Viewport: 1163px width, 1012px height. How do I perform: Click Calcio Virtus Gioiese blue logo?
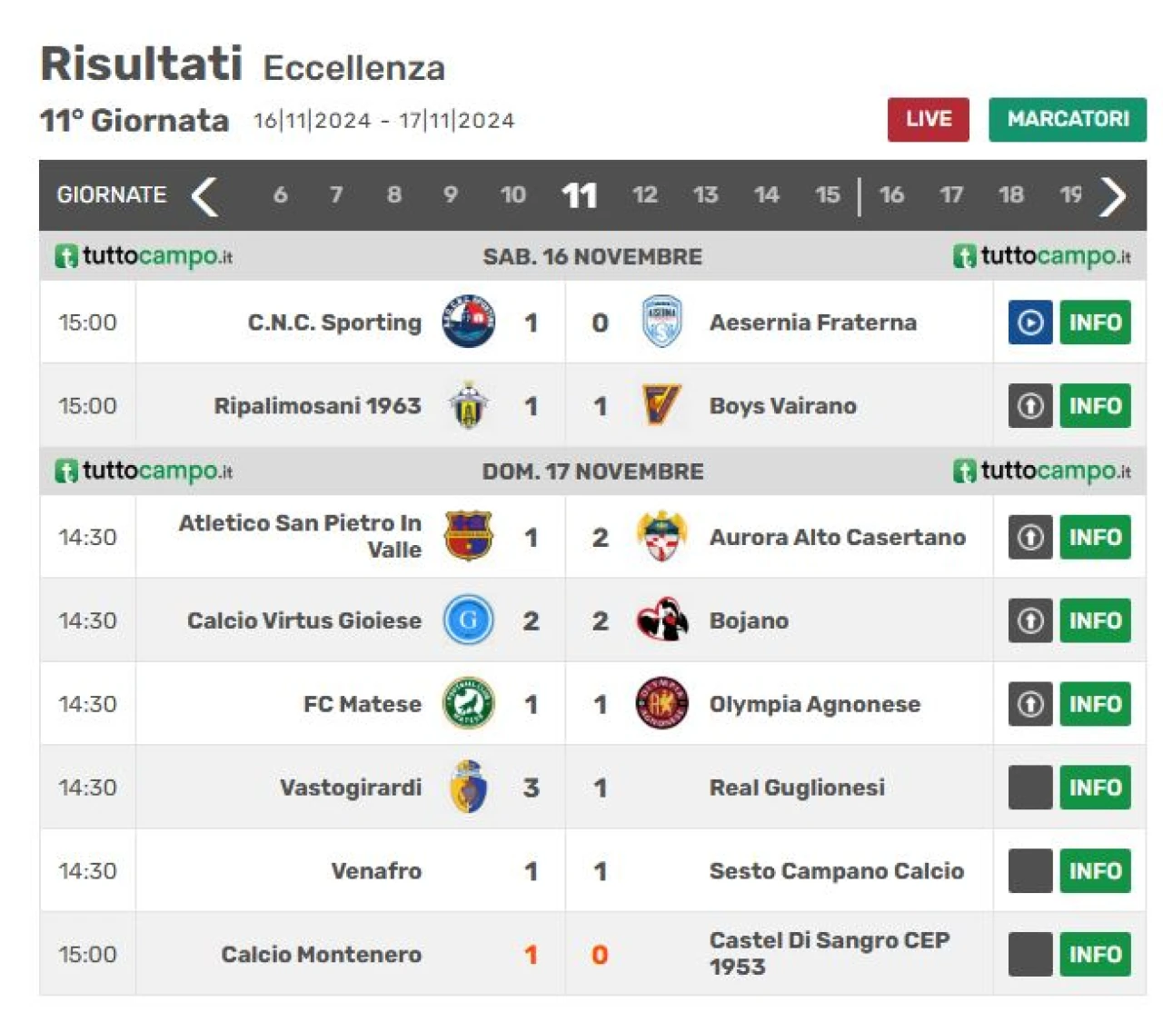(469, 620)
